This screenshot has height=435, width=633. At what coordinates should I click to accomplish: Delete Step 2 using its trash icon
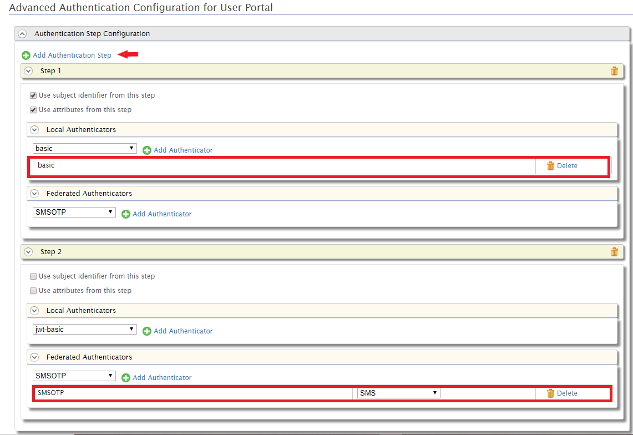click(x=614, y=252)
